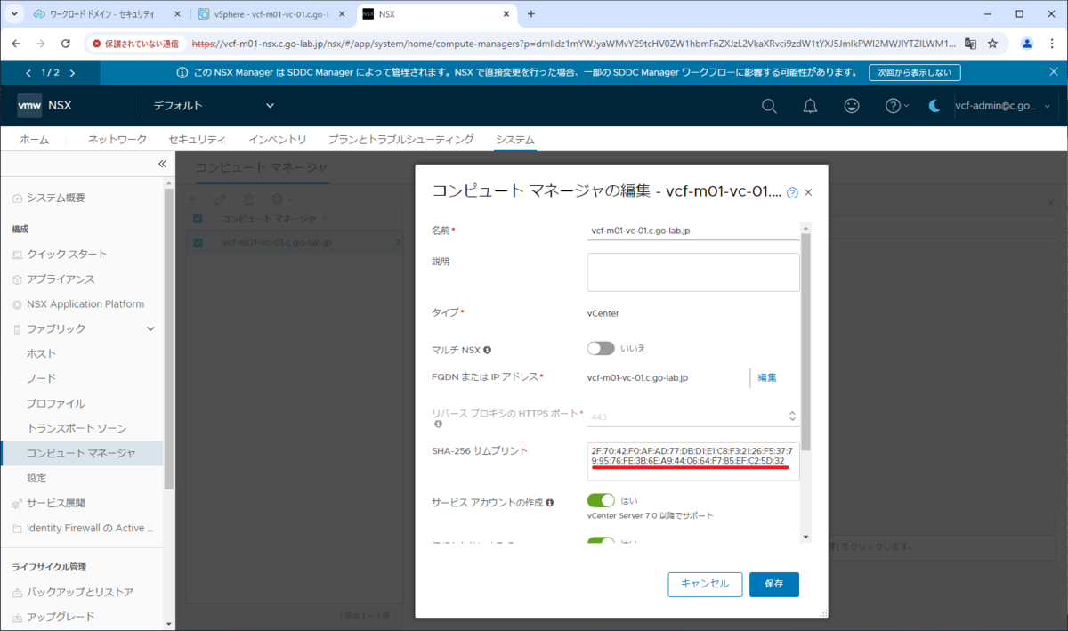The image size is (1068, 631).
Task: Go back in browser history
Action: pyautogui.click(x=15, y=43)
